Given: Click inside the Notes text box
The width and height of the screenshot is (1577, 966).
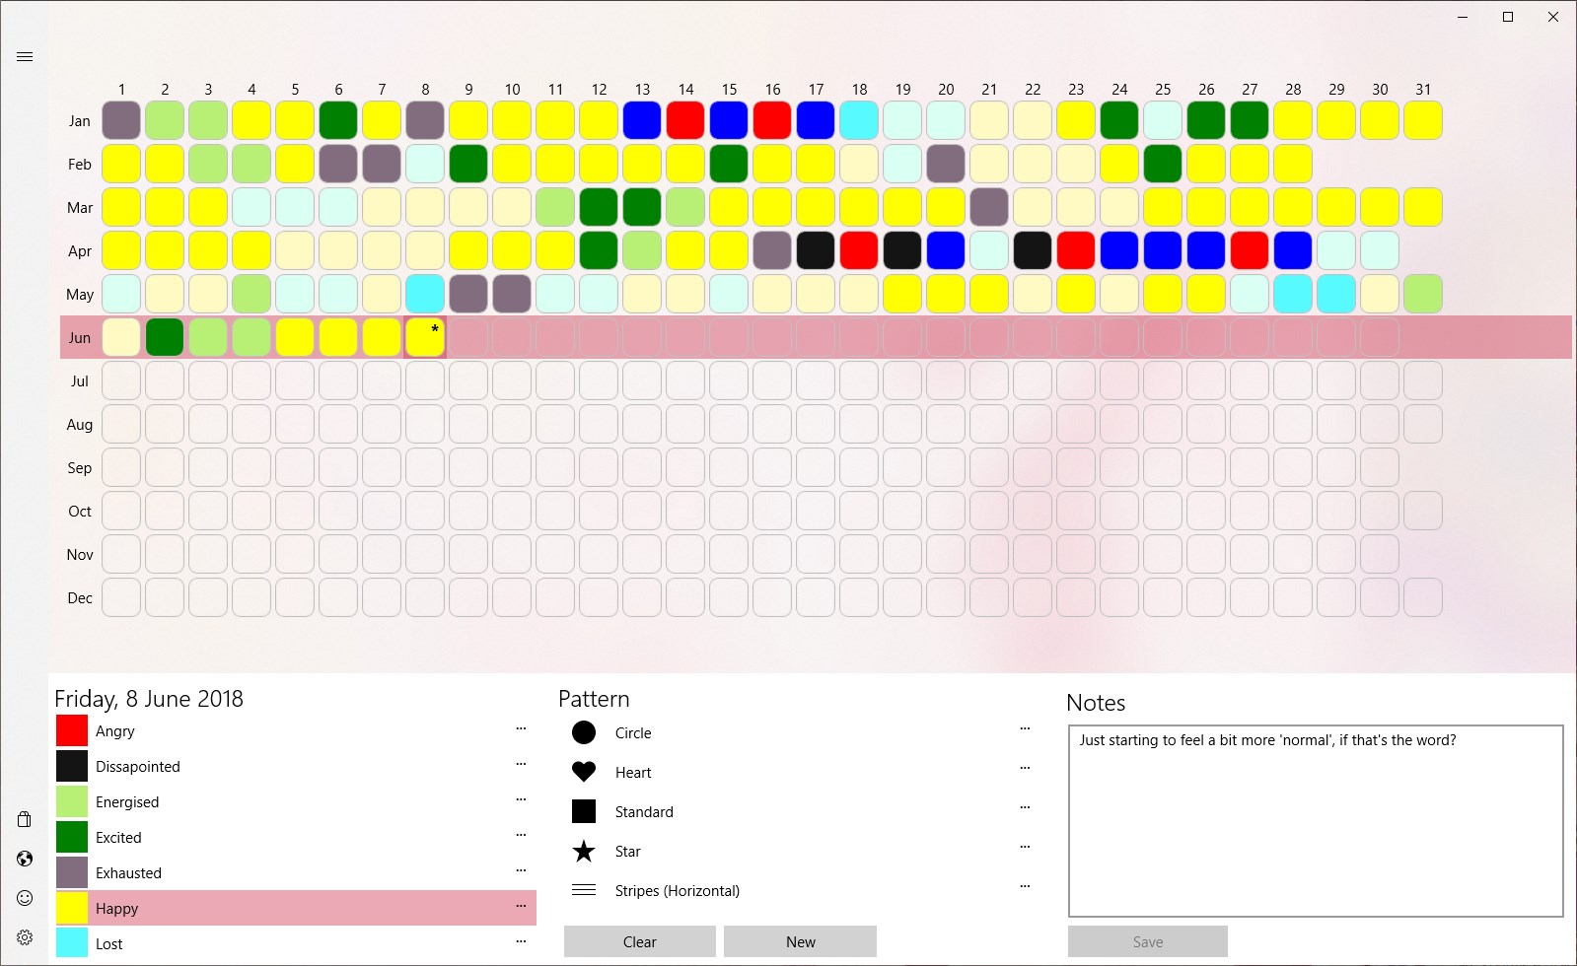Looking at the screenshot, I should pyautogui.click(x=1316, y=821).
